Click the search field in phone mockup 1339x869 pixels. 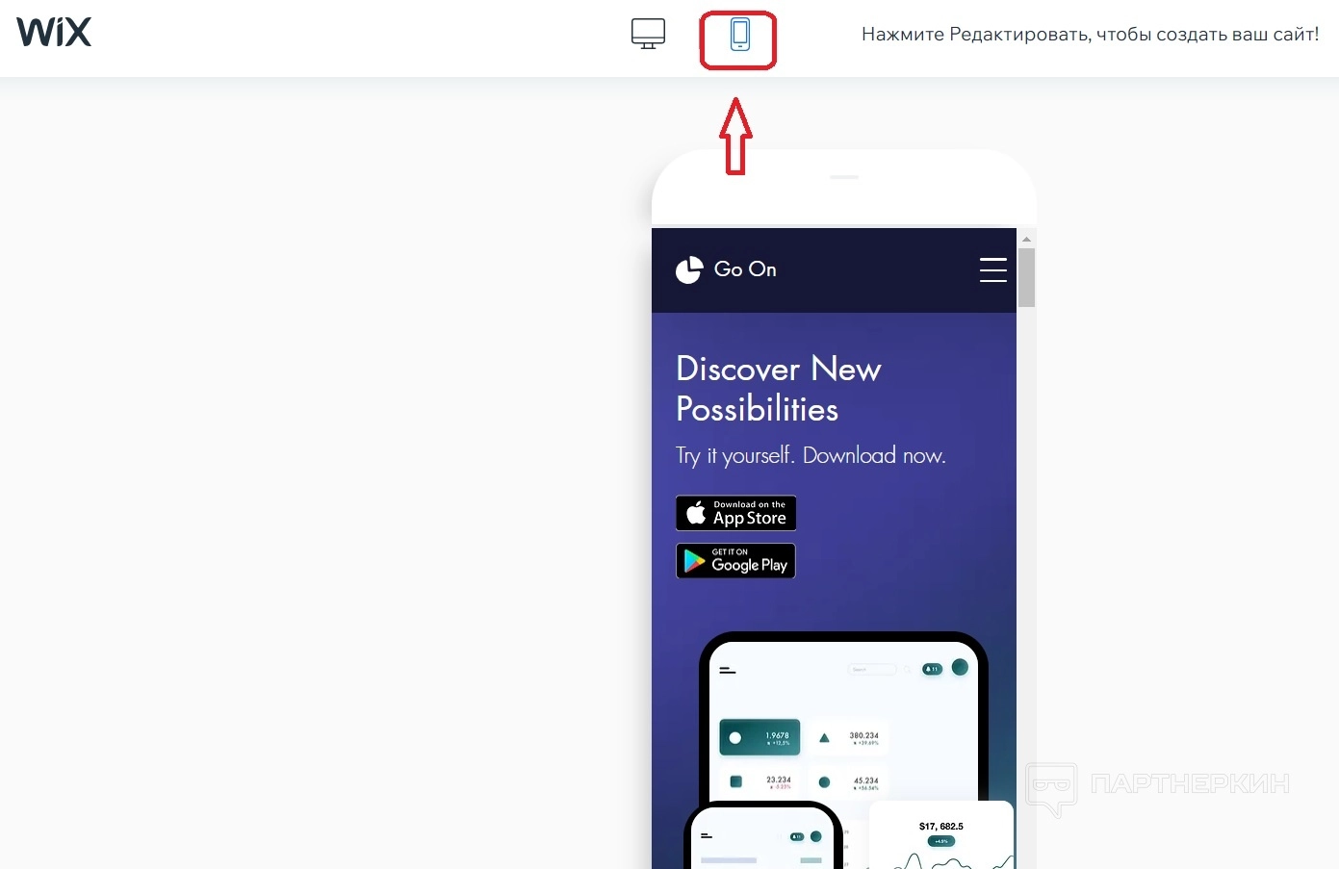872,669
